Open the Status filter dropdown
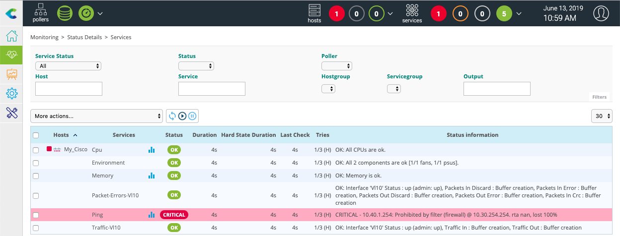This screenshot has height=236, width=620. tap(196, 66)
